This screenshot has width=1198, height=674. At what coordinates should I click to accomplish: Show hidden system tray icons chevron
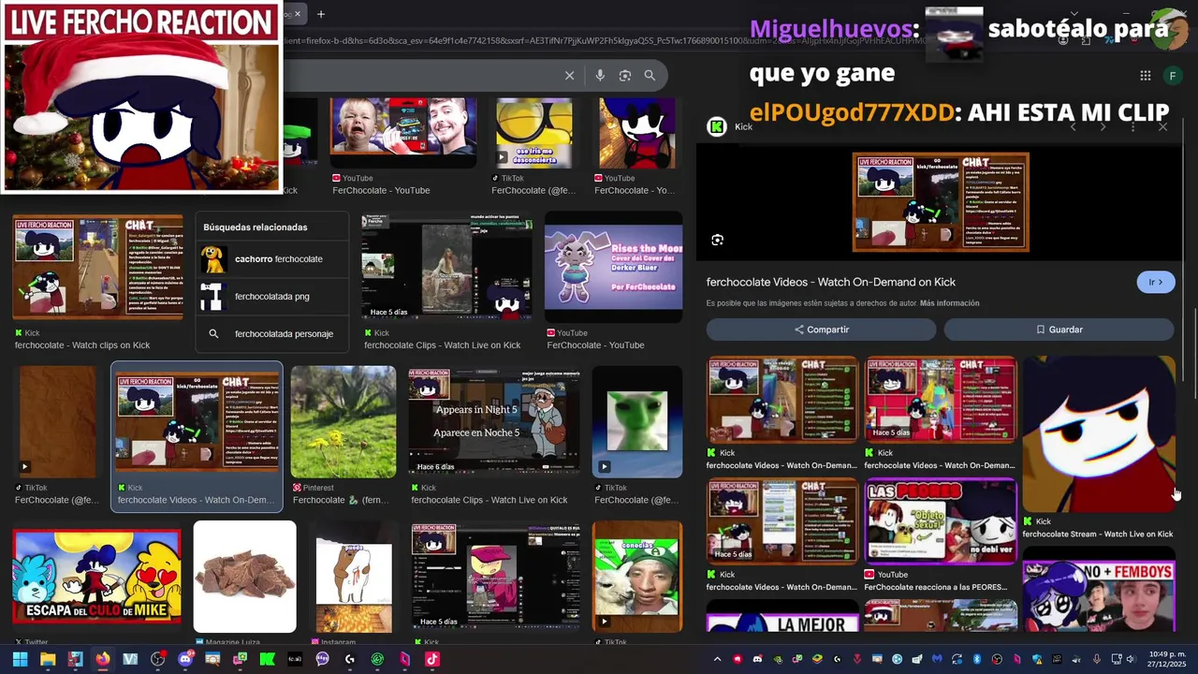[717, 659]
